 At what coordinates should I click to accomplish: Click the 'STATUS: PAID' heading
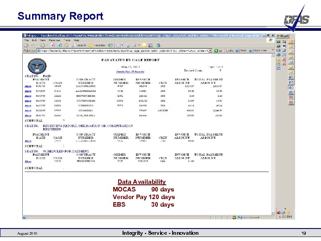click(x=37, y=76)
